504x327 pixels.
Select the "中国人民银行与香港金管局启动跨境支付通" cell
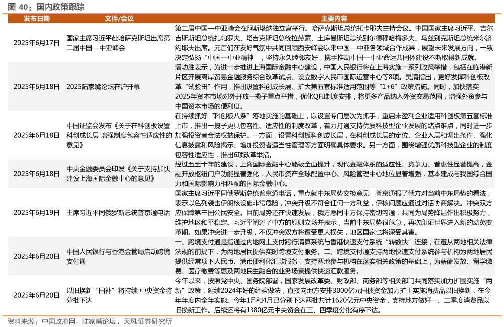118,255
